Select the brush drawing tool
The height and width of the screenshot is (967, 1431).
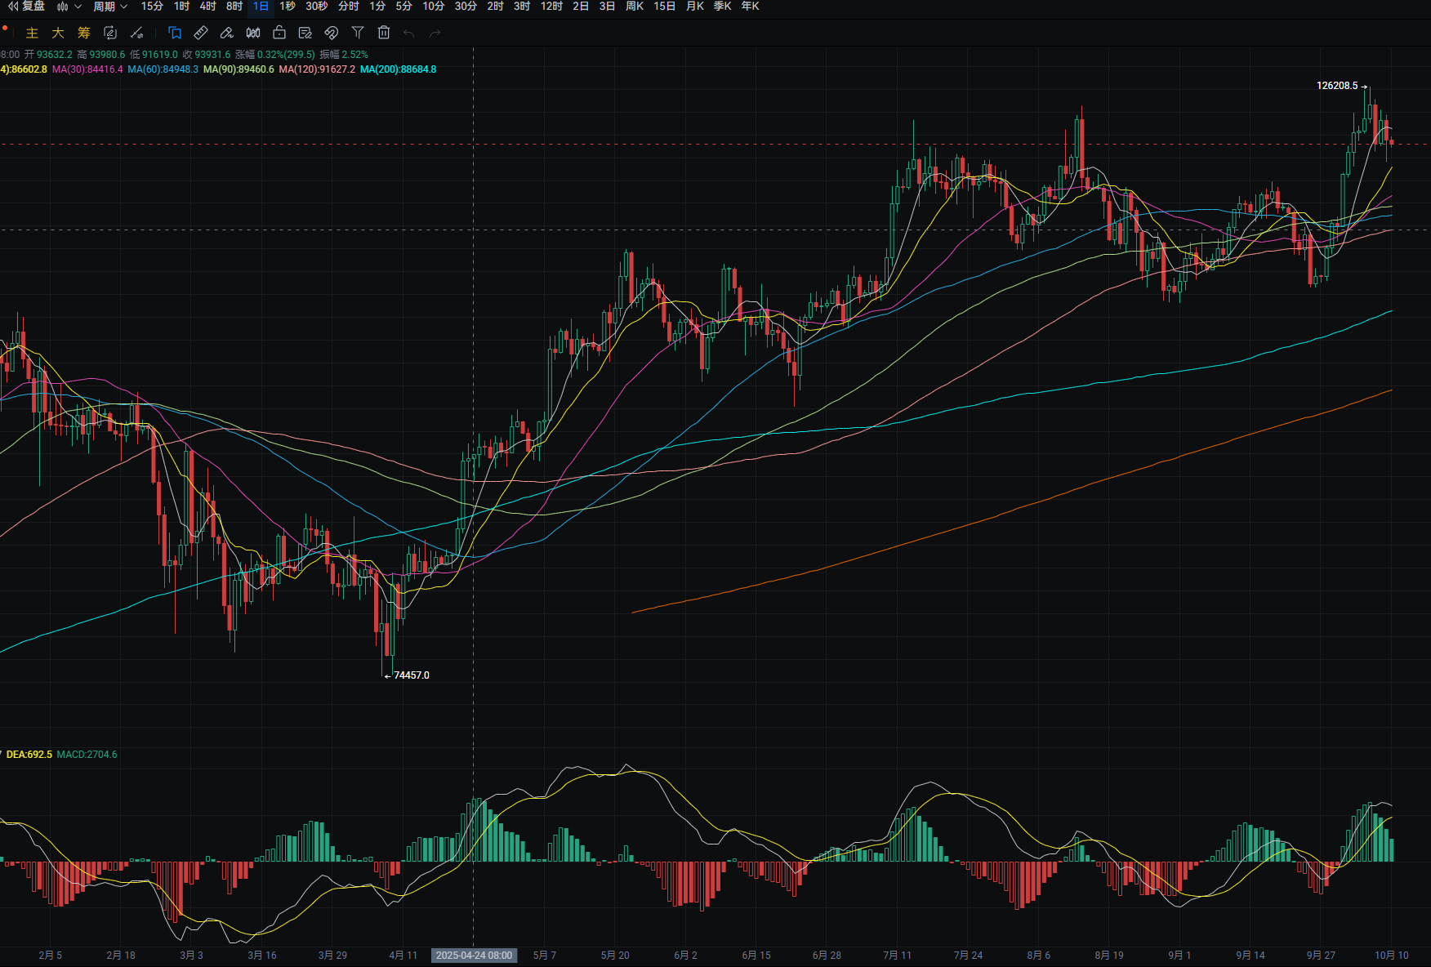coord(227,33)
